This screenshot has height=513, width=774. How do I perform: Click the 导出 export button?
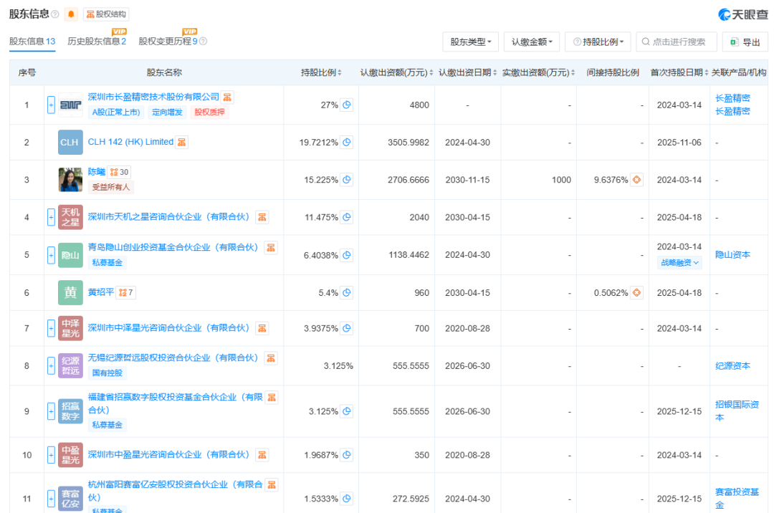point(745,42)
